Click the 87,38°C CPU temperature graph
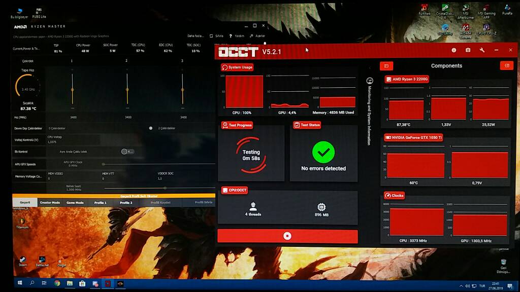Viewport: 520px width, 292px height. [406, 103]
